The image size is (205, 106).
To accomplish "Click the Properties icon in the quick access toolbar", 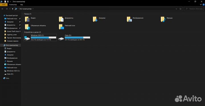I will click(x=5, y=2).
